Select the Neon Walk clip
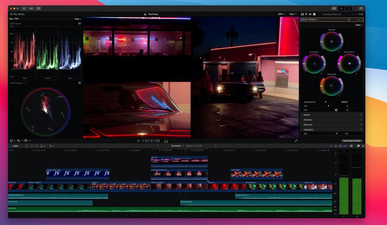 click(x=257, y=174)
